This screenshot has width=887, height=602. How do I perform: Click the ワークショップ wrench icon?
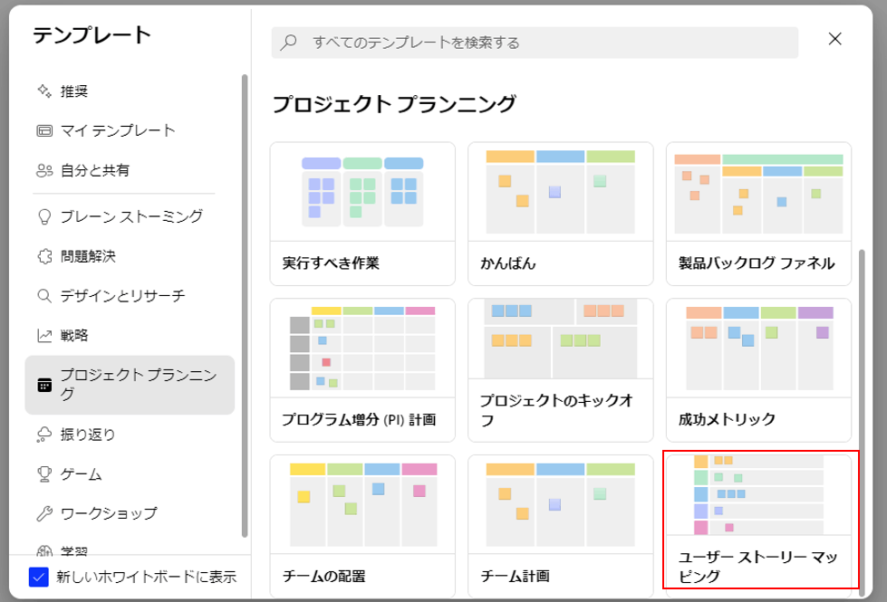pos(44,513)
